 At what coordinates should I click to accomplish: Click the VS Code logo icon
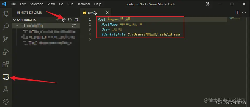(4, 4)
